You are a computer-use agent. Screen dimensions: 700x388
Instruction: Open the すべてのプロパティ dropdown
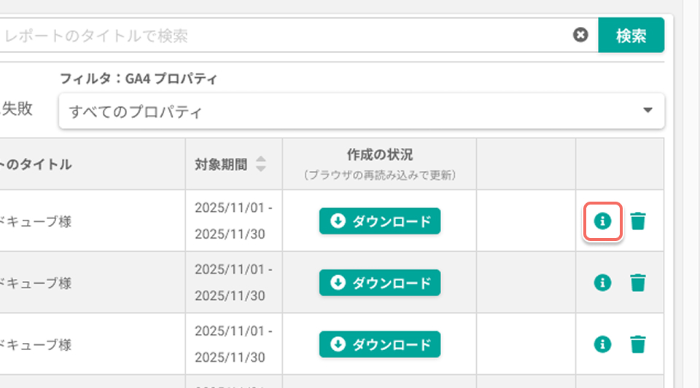tap(361, 111)
